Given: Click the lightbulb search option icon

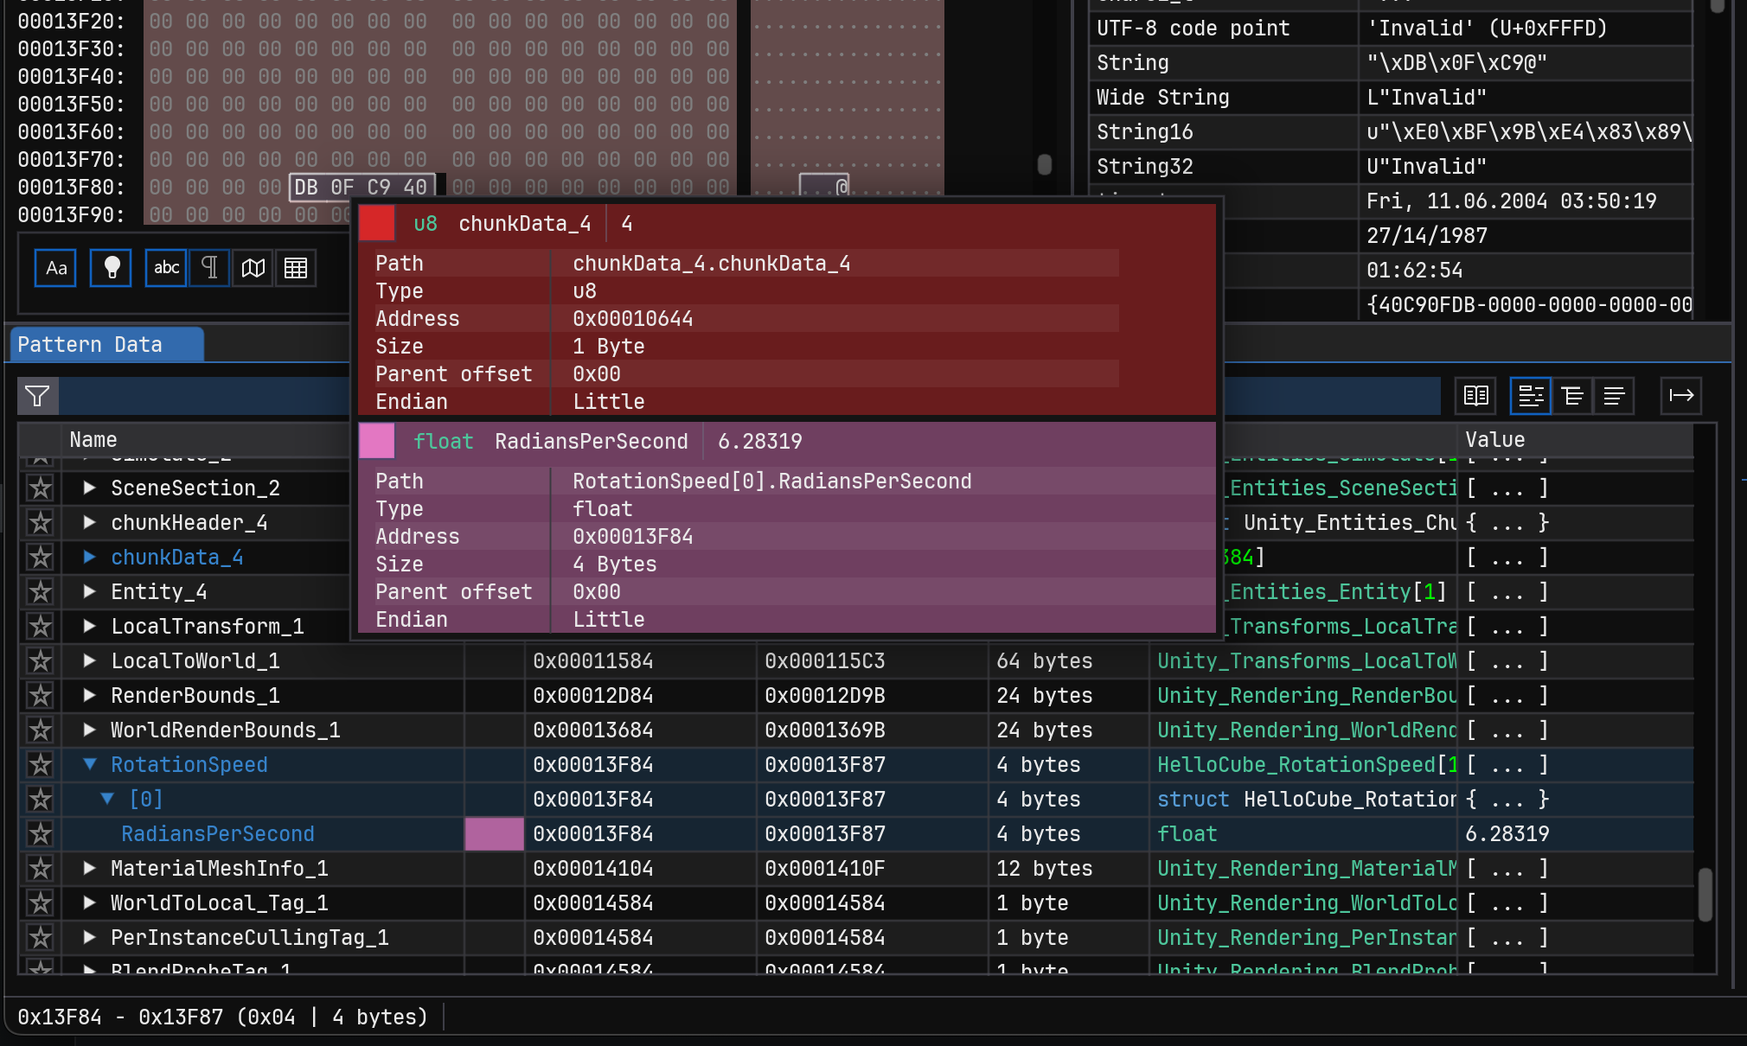Looking at the screenshot, I should (110, 268).
